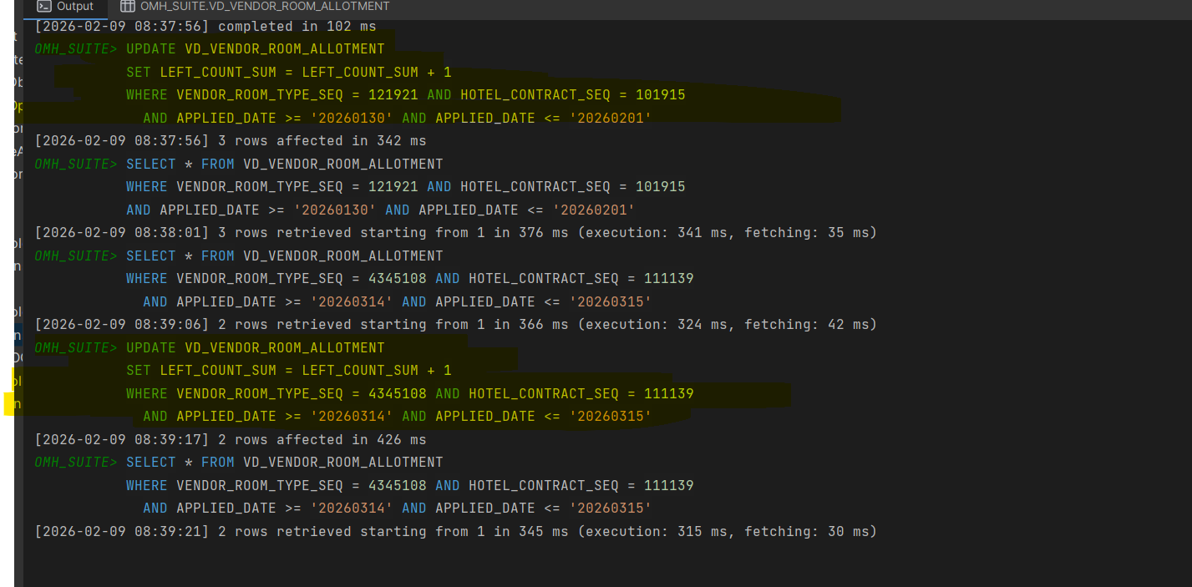
Task: Click the table grid icon on the VD_VENDOR_ROOM_ALLOTMENT tab
Action: tap(128, 7)
